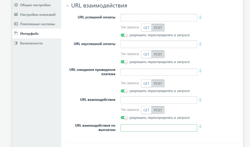Toggle override switch under URL успешной оплаты
This screenshot has height=147, width=250.
[124, 35]
